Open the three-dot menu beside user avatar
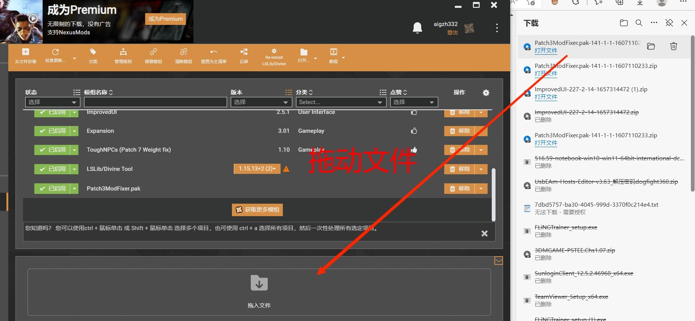 click(497, 28)
